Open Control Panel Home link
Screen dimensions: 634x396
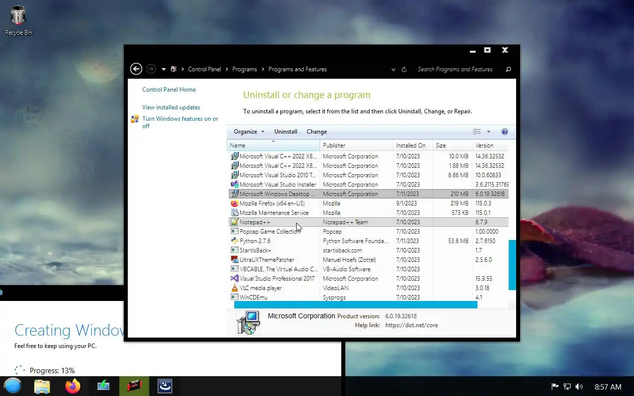click(169, 90)
